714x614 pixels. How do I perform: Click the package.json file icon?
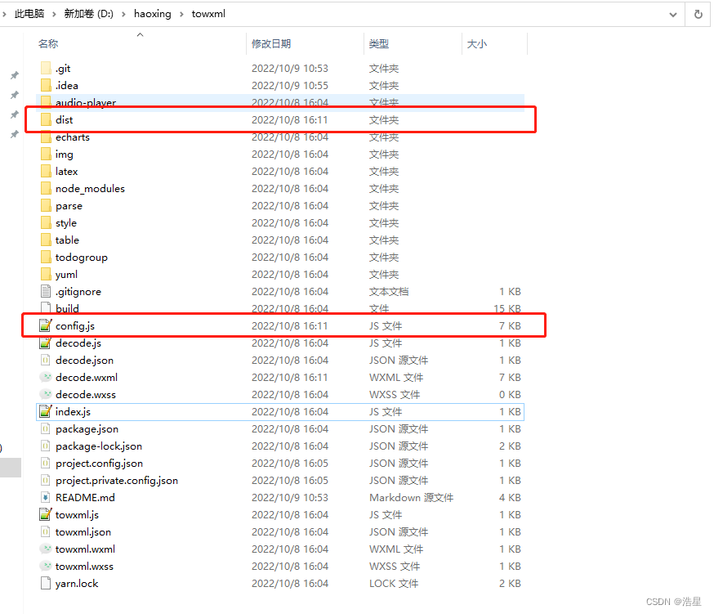[46, 429]
